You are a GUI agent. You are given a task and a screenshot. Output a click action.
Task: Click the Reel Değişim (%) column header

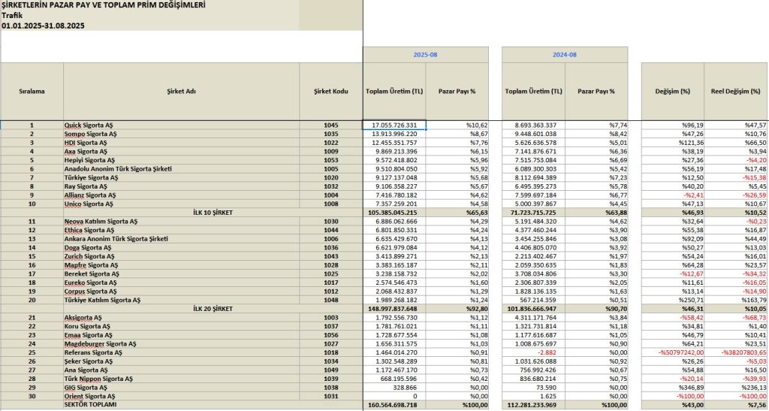pyautogui.click(x=736, y=91)
